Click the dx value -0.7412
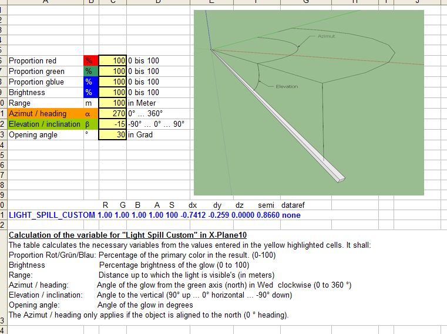Image resolution: width=447 pixels, height=334 pixels. point(193,215)
